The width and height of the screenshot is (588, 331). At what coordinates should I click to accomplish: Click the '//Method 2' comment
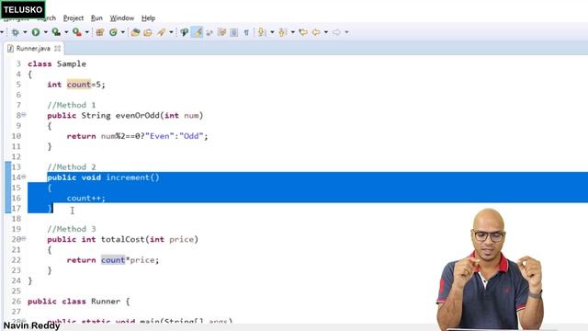72,167
